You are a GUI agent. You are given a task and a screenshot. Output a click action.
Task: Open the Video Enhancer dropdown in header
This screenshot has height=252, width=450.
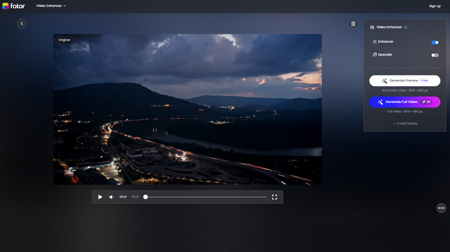point(51,6)
